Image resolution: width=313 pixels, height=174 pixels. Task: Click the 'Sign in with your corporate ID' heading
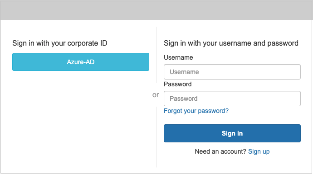click(x=60, y=43)
